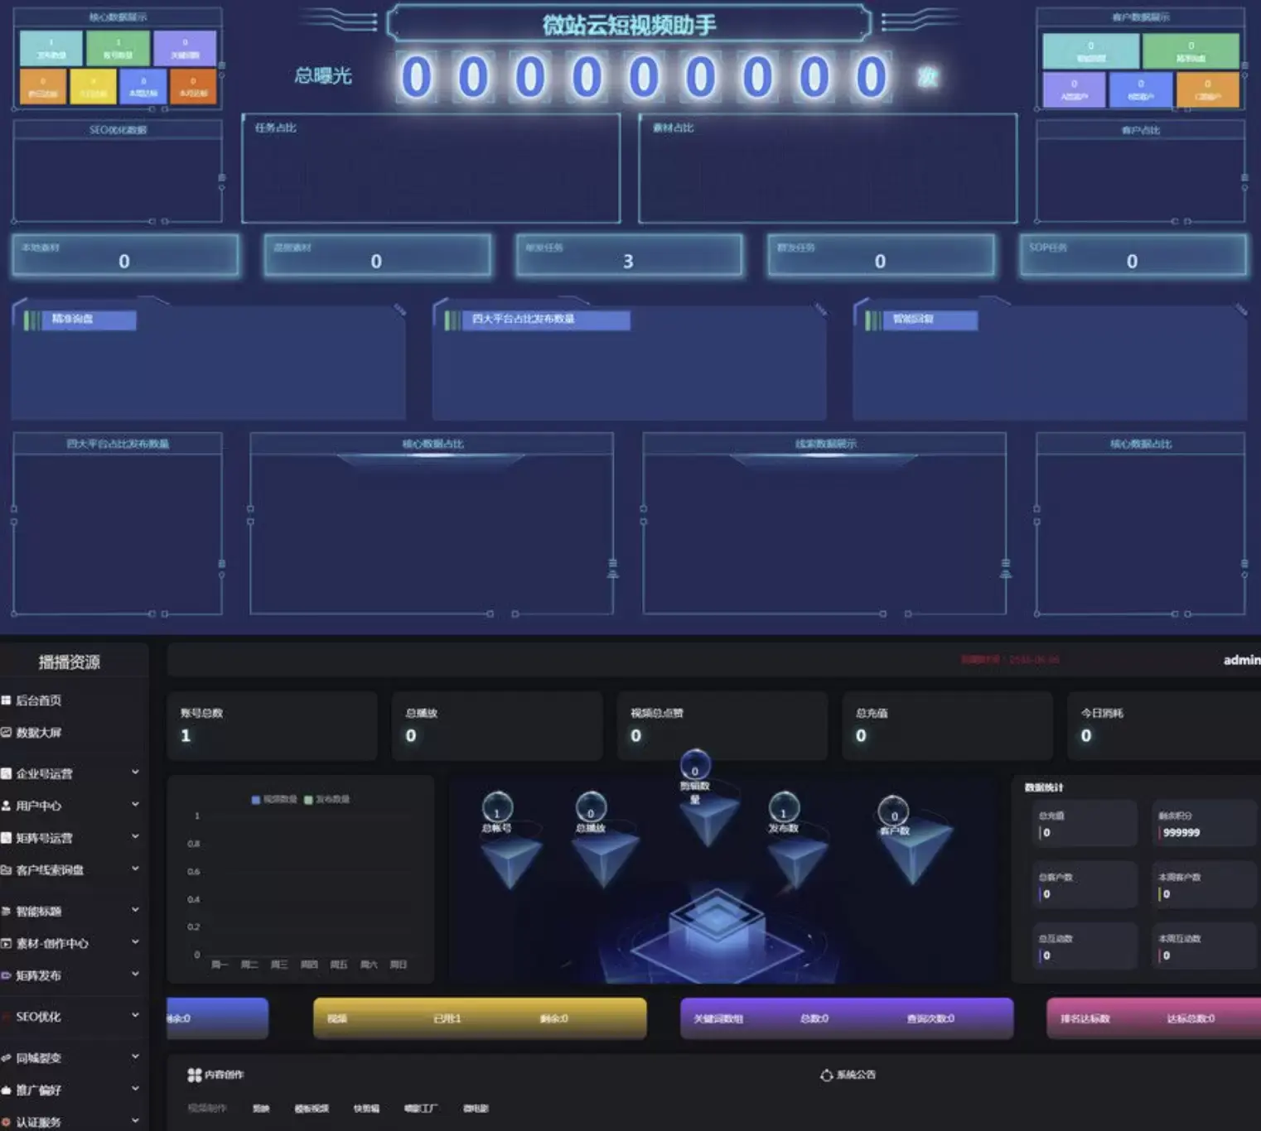Click the 内容创作 four-dot icon
This screenshot has width=1261, height=1131.
tap(195, 1075)
